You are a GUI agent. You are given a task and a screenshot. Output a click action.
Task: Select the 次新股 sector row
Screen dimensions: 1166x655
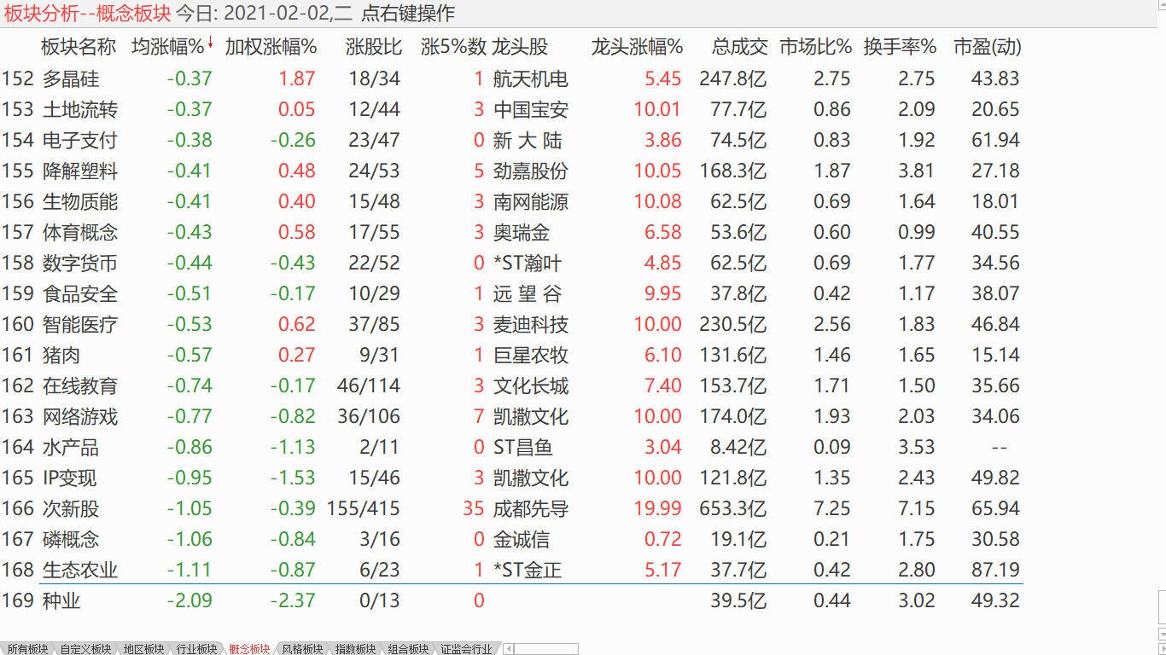point(511,508)
